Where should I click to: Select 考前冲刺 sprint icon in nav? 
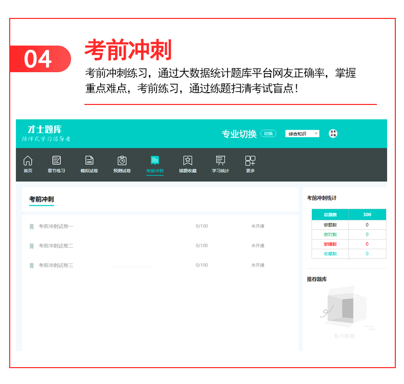[155, 160]
